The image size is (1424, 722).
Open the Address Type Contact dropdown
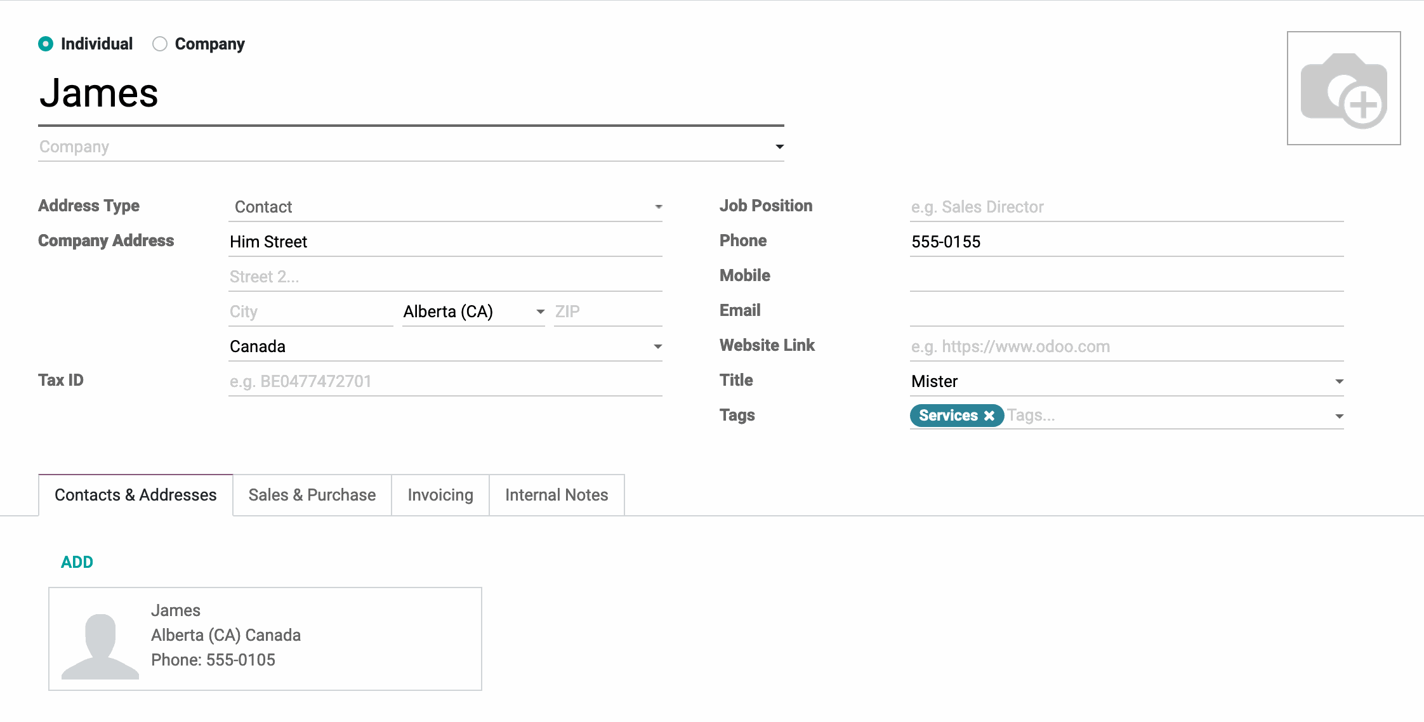coord(444,207)
